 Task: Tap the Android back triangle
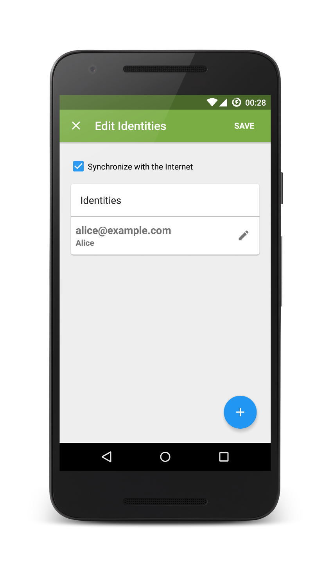coord(107,457)
